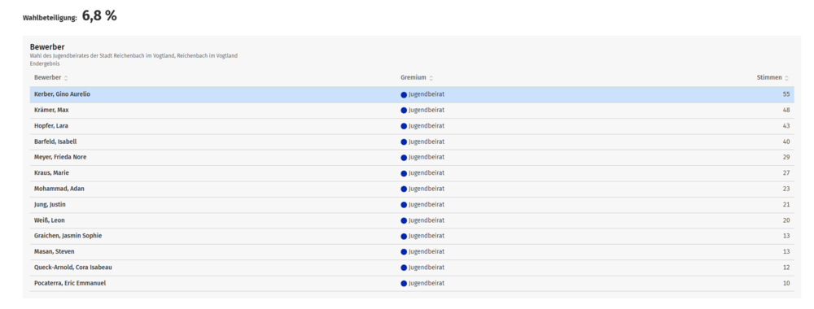Click vote count 10 for Pocaterra
The height and width of the screenshot is (309, 814).
tap(786, 283)
